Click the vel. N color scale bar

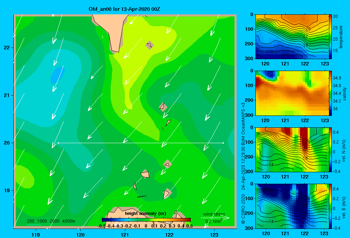click(330, 149)
